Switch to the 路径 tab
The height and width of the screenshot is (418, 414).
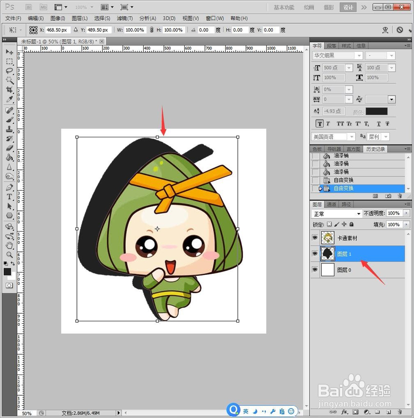pyautogui.click(x=346, y=205)
